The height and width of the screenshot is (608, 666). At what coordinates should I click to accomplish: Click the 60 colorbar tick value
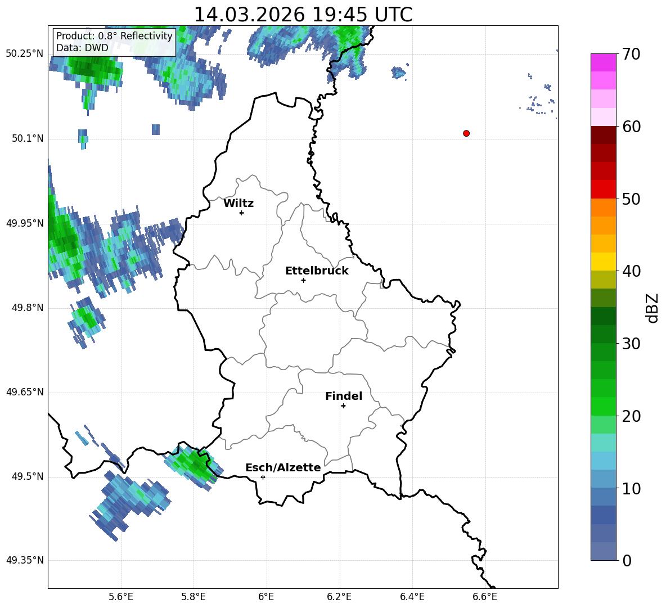631,127
